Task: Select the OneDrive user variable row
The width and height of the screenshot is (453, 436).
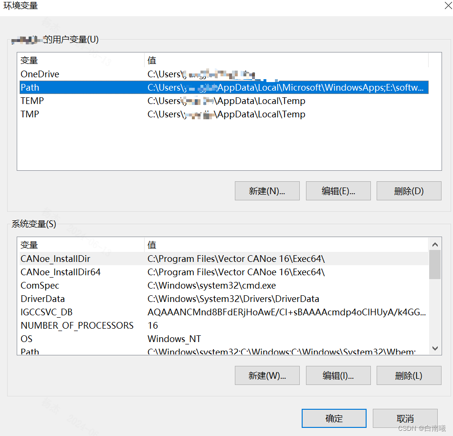Action: click(x=72, y=74)
